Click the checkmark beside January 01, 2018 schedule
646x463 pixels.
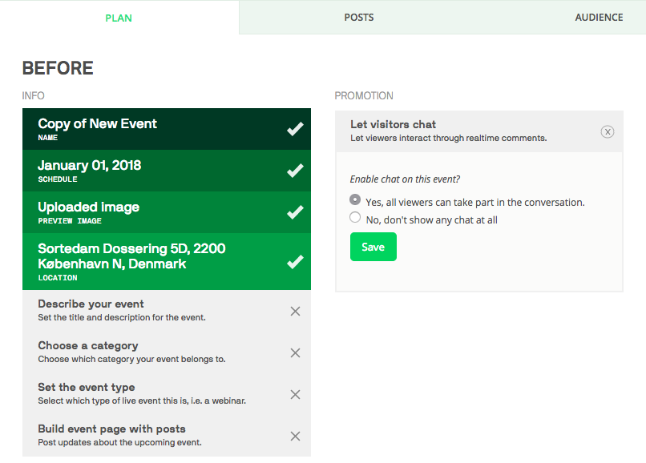pos(295,171)
